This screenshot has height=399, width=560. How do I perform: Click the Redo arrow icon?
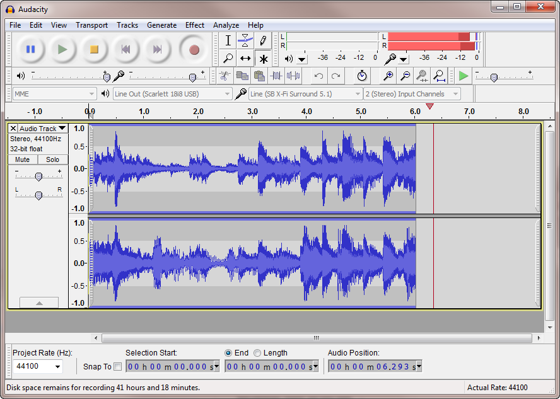(x=335, y=76)
